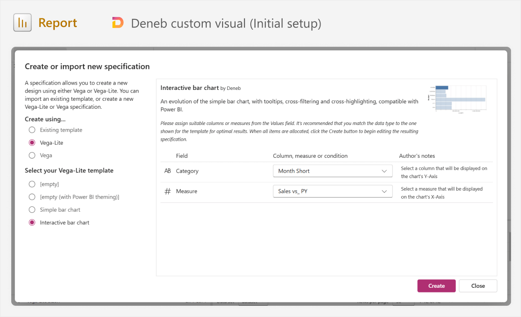Open the Measure dropdown showing Sales vs_ PY
521x317 pixels.
point(333,191)
